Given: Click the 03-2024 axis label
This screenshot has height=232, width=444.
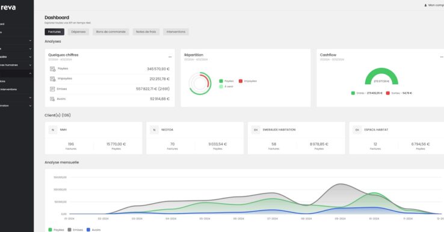Looking at the screenshot, I should coord(137,219).
